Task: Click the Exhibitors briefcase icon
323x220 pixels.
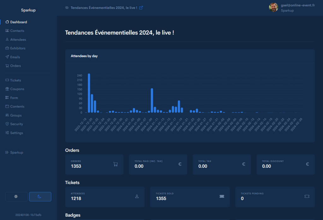Action: (x=7, y=48)
